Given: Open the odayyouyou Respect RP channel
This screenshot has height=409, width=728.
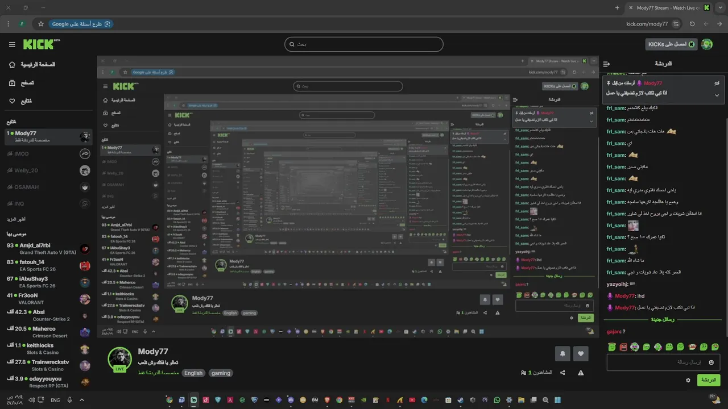Looking at the screenshot, I should point(48,382).
